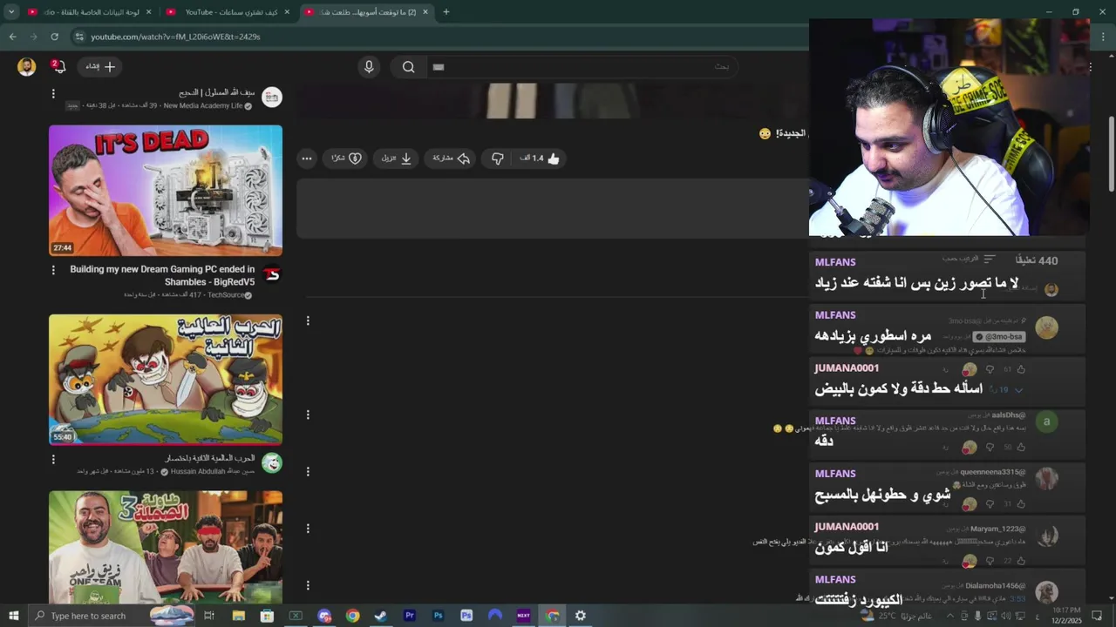The height and width of the screenshot is (627, 1116).
Task: Open Microsoft Store from taskbar
Action: pyautogui.click(x=267, y=616)
